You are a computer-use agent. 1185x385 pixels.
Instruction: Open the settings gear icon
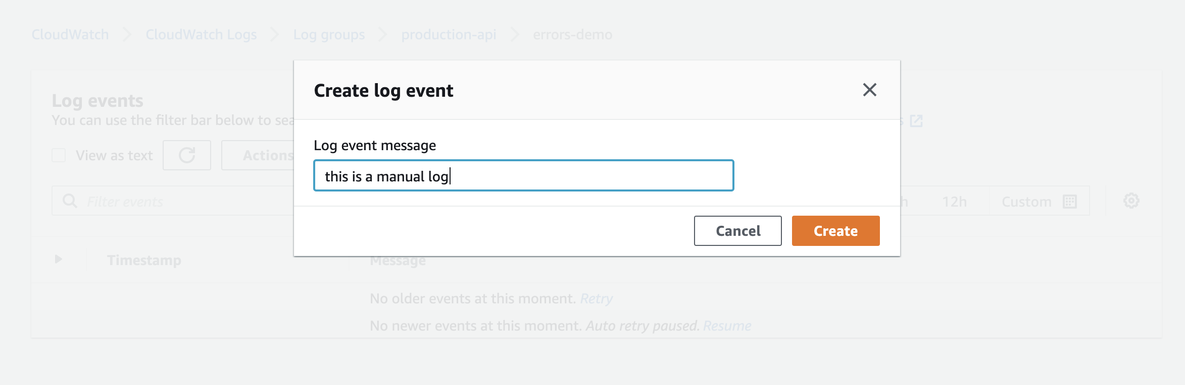1131,201
